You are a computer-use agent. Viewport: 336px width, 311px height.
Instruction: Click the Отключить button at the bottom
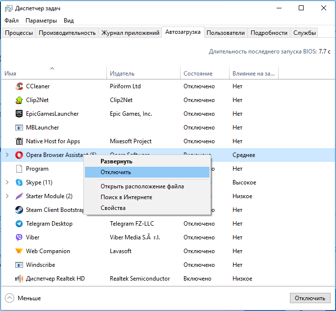click(x=310, y=298)
